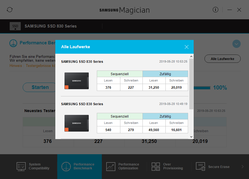This screenshot has height=179, width=249.
Task: Show more tabs with right arrow
Action: pyautogui.click(x=242, y=167)
